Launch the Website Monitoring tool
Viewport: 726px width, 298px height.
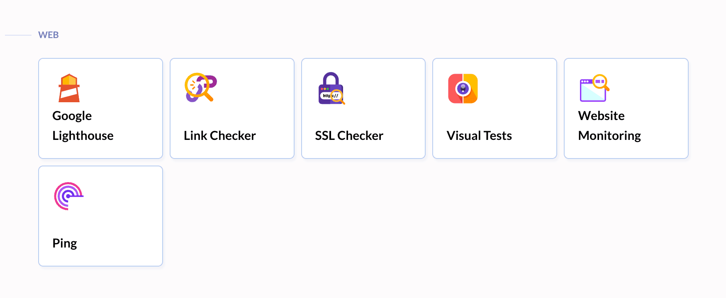coord(626,108)
